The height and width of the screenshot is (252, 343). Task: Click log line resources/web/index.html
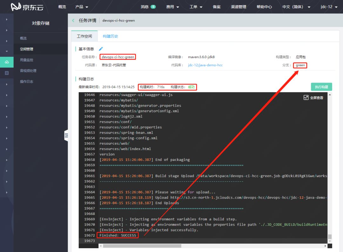click(x=125, y=149)
